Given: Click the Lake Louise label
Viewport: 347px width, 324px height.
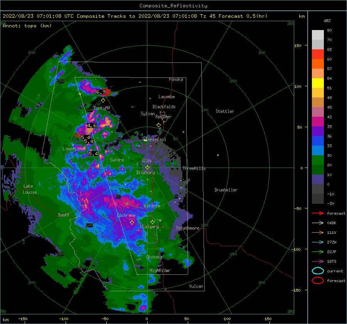Looking at the screenshot, I should tap(30, 189).
